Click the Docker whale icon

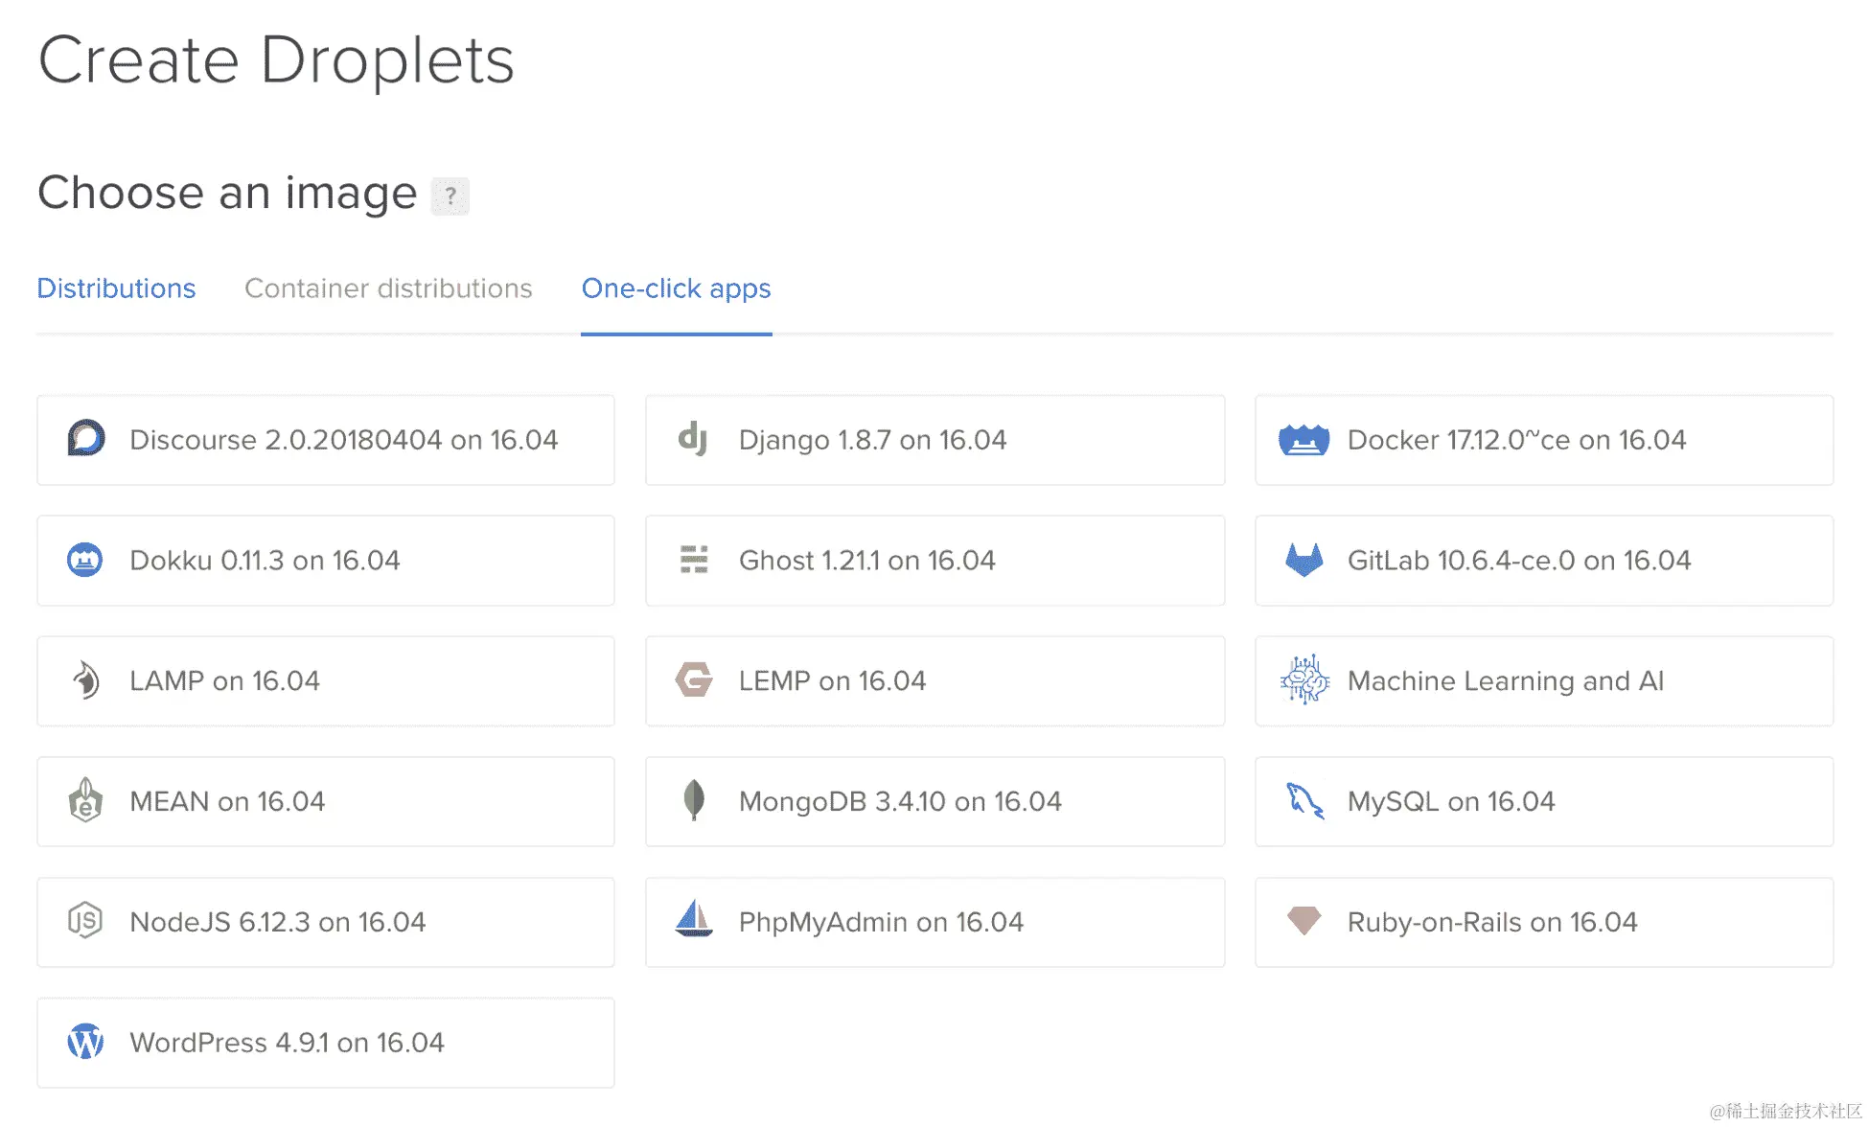click(1304, 440)
